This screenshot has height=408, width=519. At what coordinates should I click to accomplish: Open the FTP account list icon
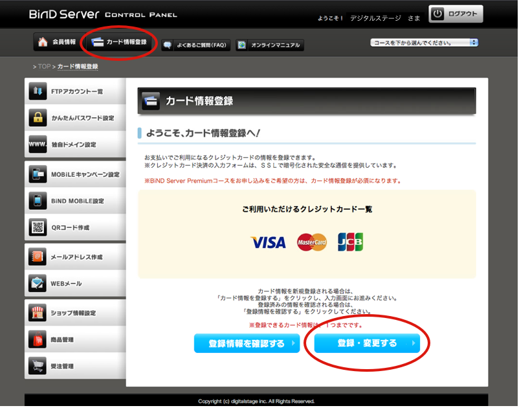tap(38, 91)
